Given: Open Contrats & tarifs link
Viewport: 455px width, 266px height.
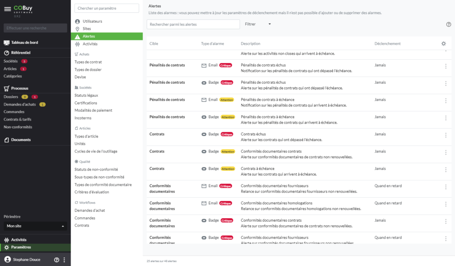Looking at the screenshot, I should [x=17, y=119].
